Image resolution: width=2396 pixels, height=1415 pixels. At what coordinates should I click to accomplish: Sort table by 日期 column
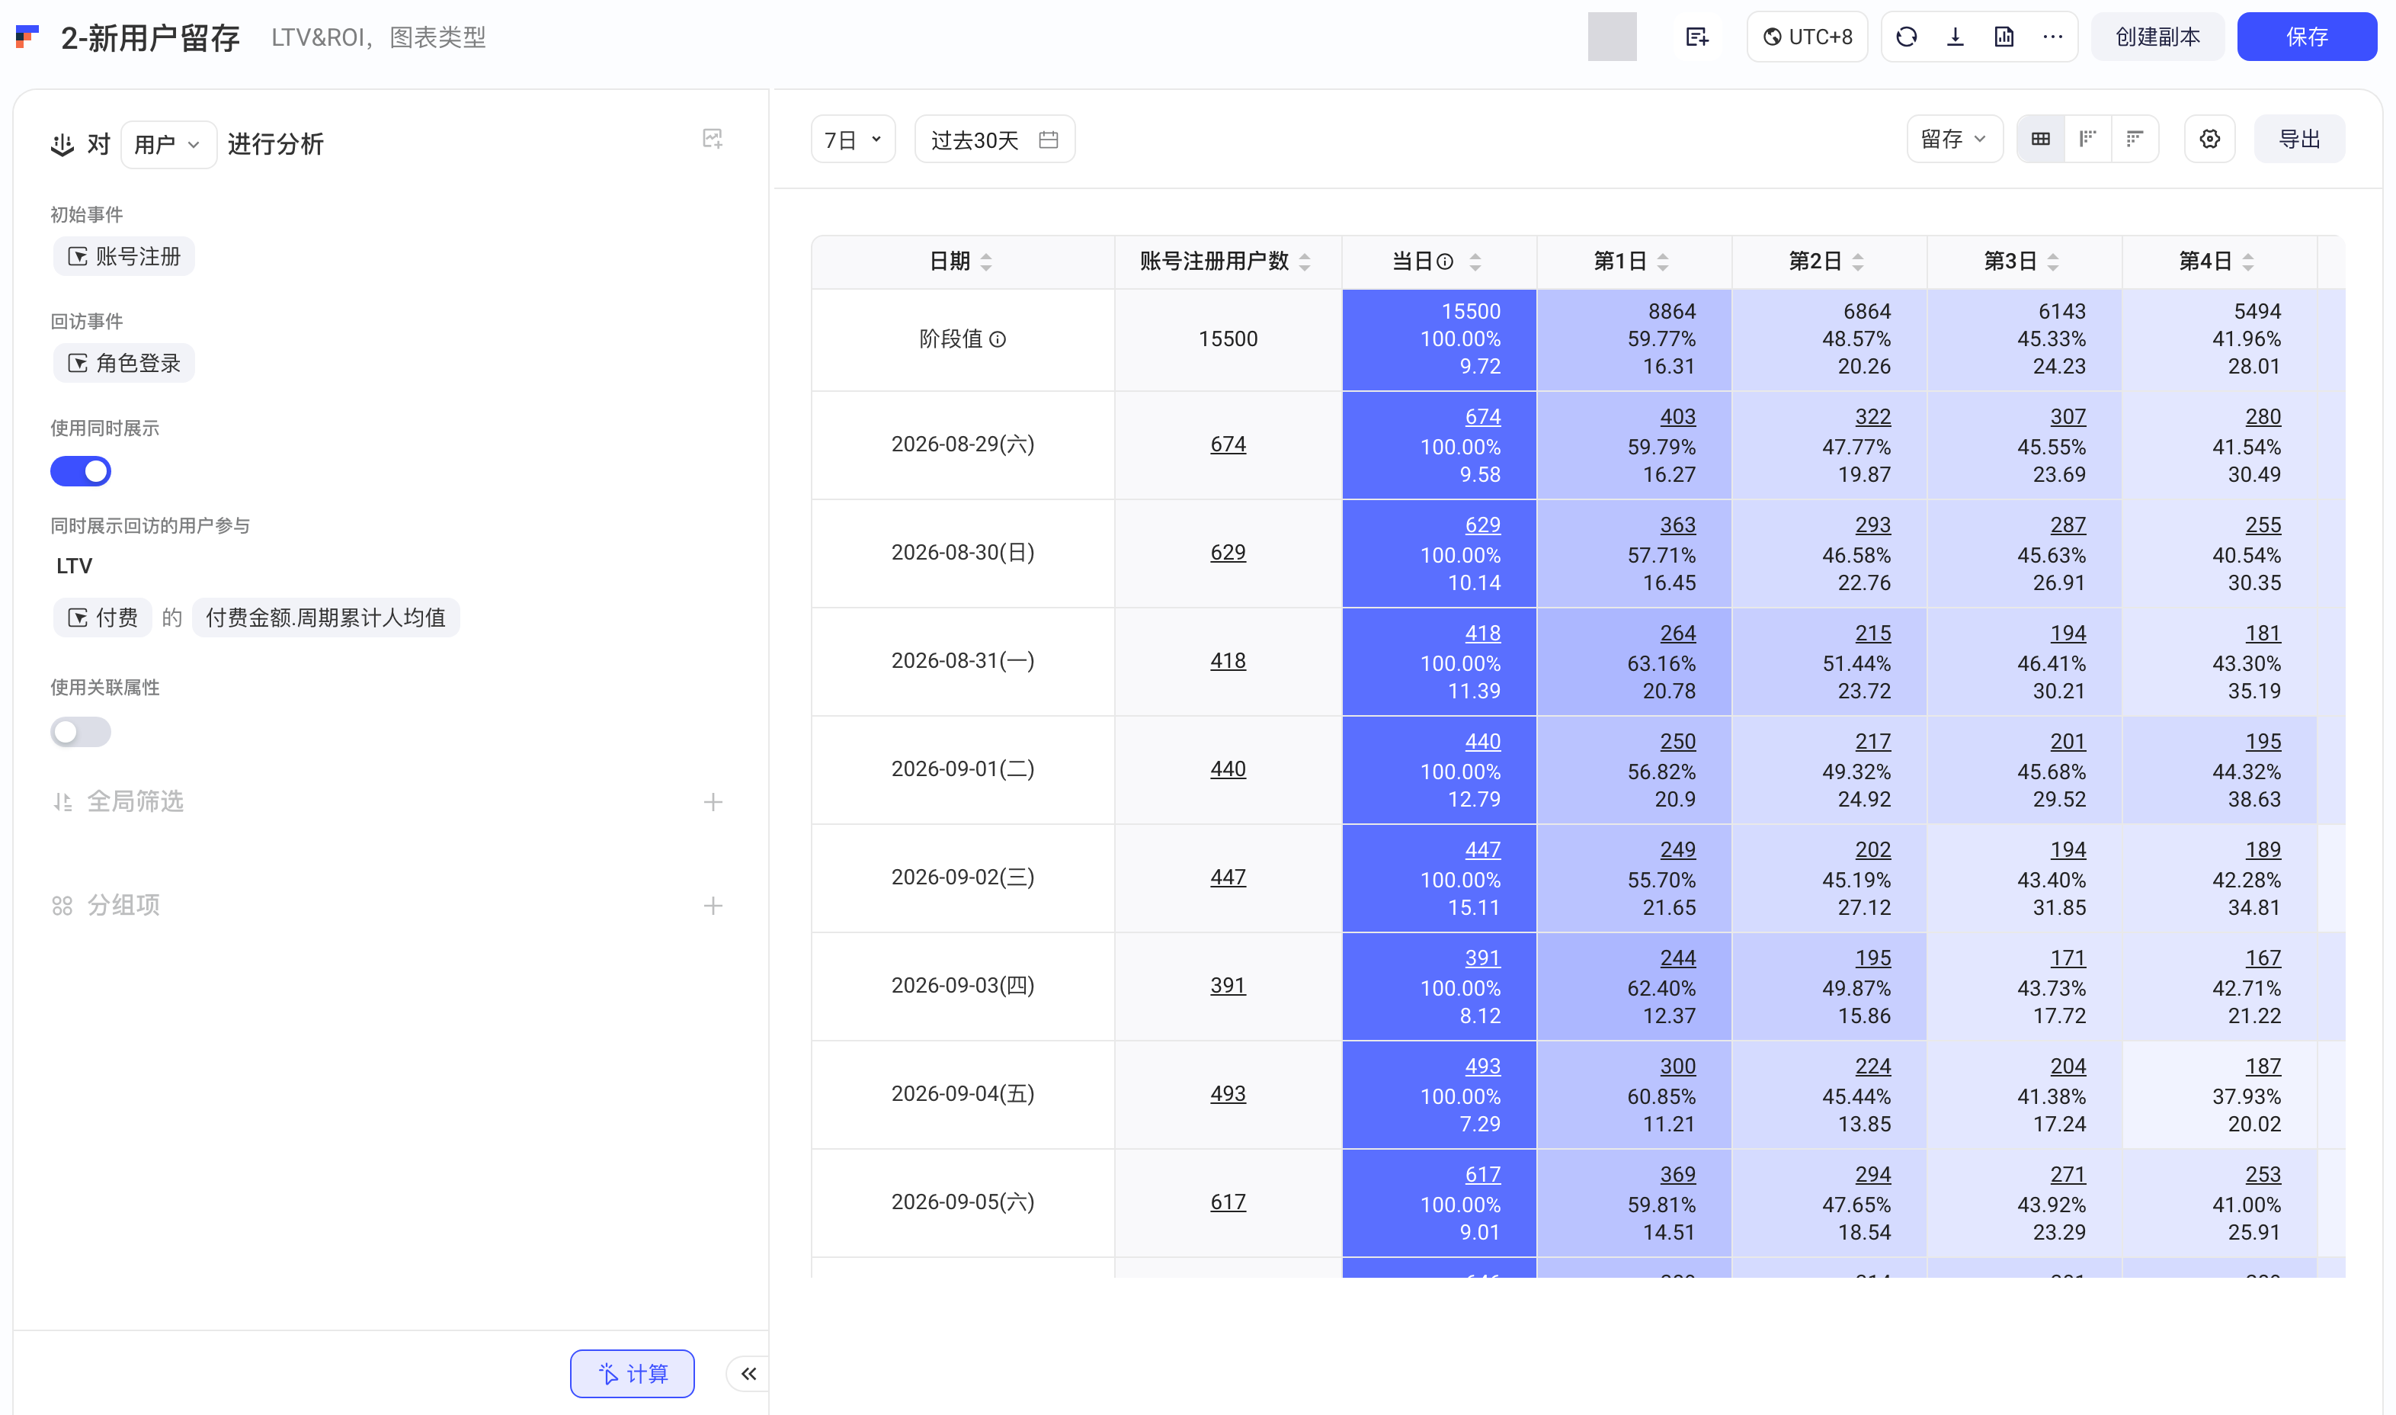click(x=986, y=262)
